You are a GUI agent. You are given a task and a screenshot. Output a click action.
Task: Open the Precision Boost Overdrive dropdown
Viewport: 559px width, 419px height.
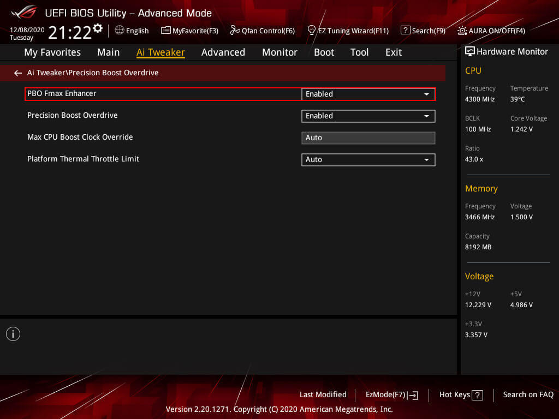click(x=368, y=116)
